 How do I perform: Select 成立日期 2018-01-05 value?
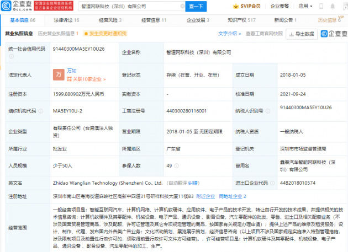293,75
